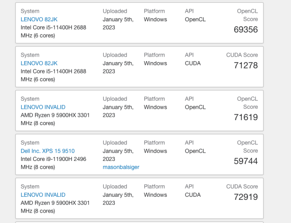Open LENOVO INVALID link with OpenCL score 71619
Screen dimensions: 291x223
[43, 107]
